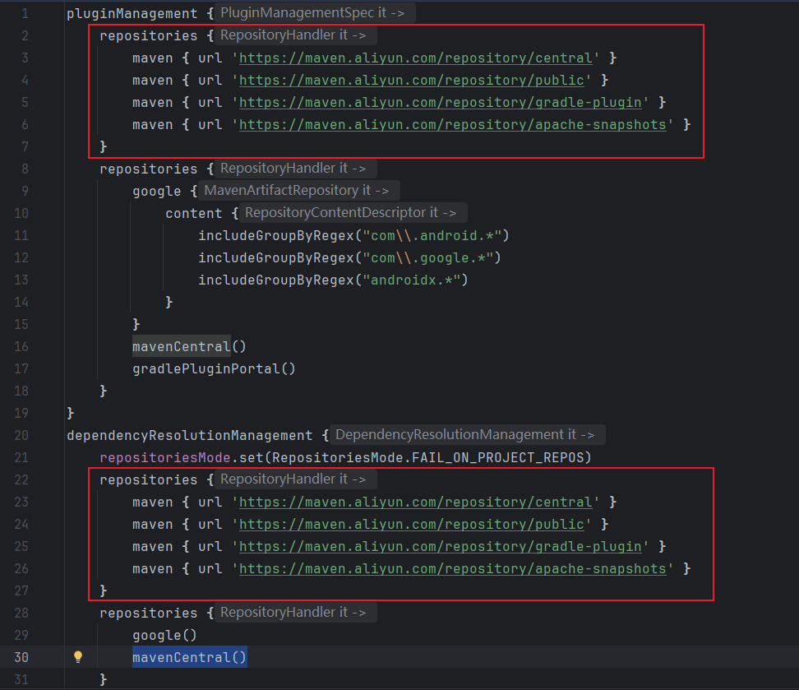
Task: Click the RepositoryHandler hint on line 2
Action: [x=296, y=35]
